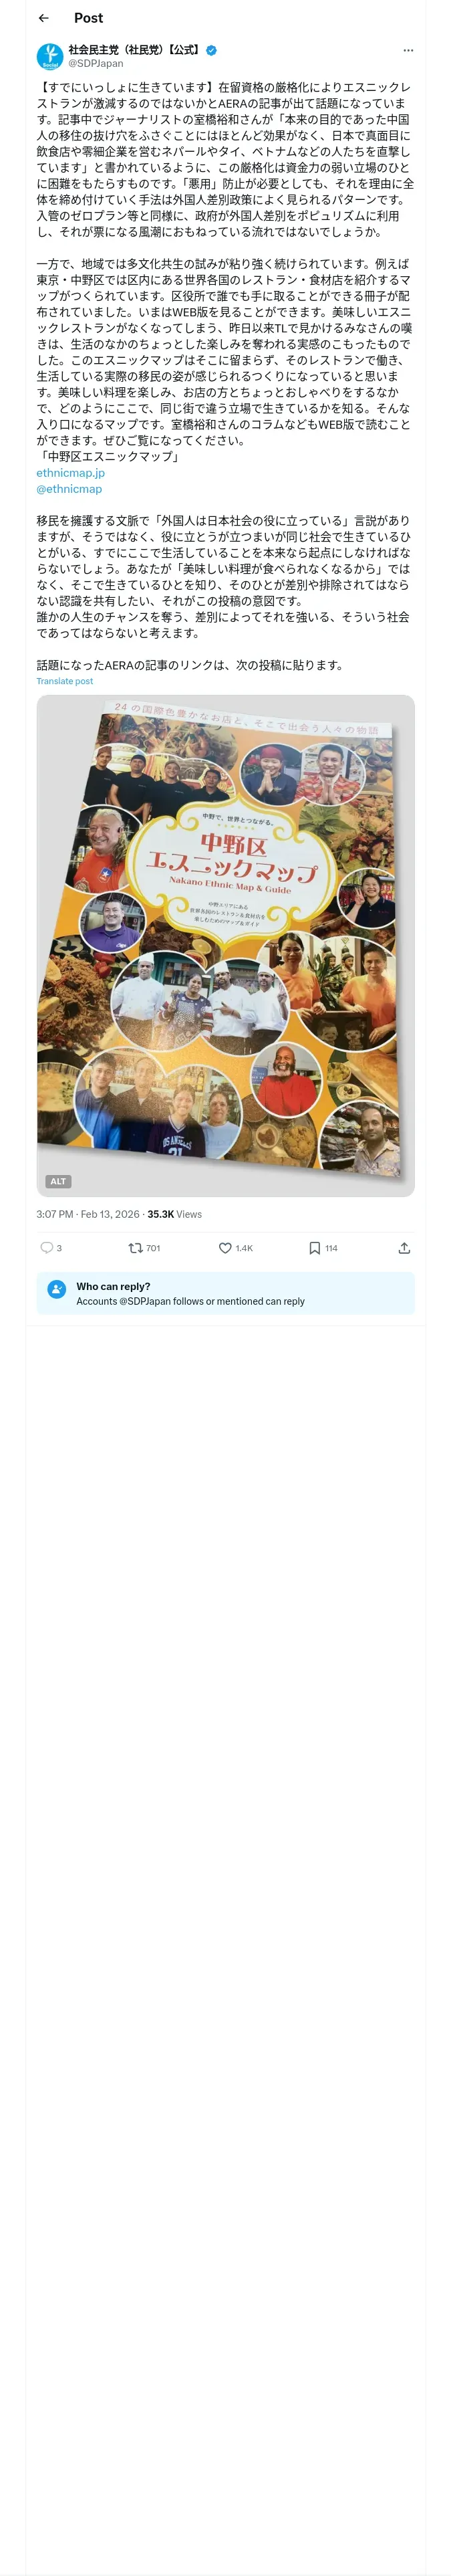Click the blue verified badge

pyautogui.click(x=212, y=49)
